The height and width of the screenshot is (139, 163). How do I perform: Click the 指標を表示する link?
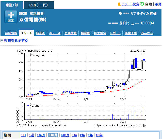[x=16, y=40]
